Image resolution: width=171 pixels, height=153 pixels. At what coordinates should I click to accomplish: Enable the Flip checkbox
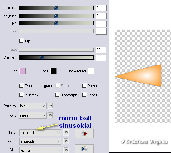(x=21, y=41)
